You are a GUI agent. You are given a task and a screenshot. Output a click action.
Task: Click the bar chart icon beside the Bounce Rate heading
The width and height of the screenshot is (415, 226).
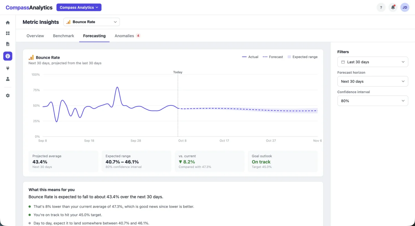click(31, 57)
